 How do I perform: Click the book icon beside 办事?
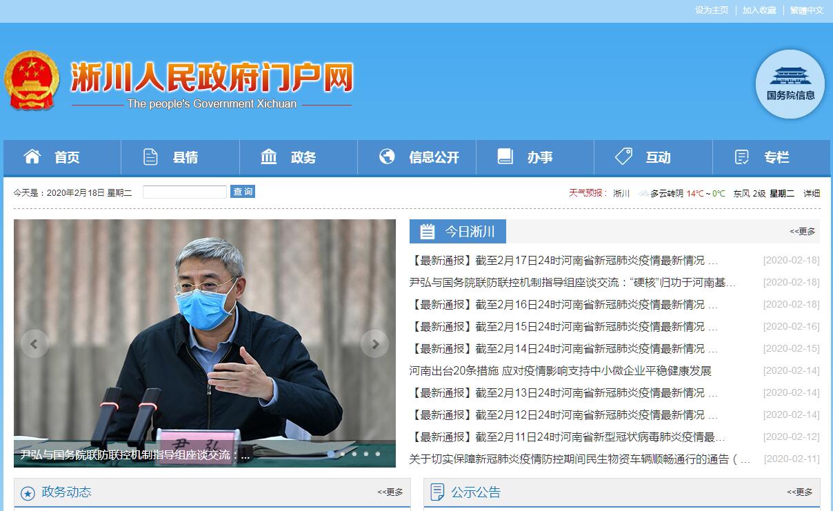click(505, 157)
